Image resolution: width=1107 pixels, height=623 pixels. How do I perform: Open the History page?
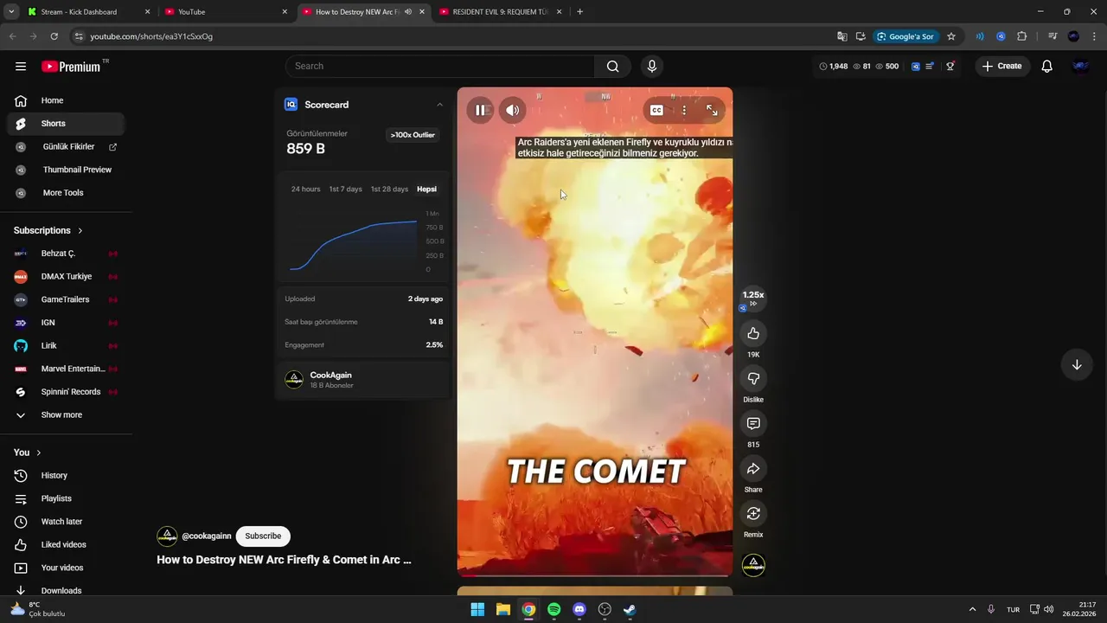[66, 475]
